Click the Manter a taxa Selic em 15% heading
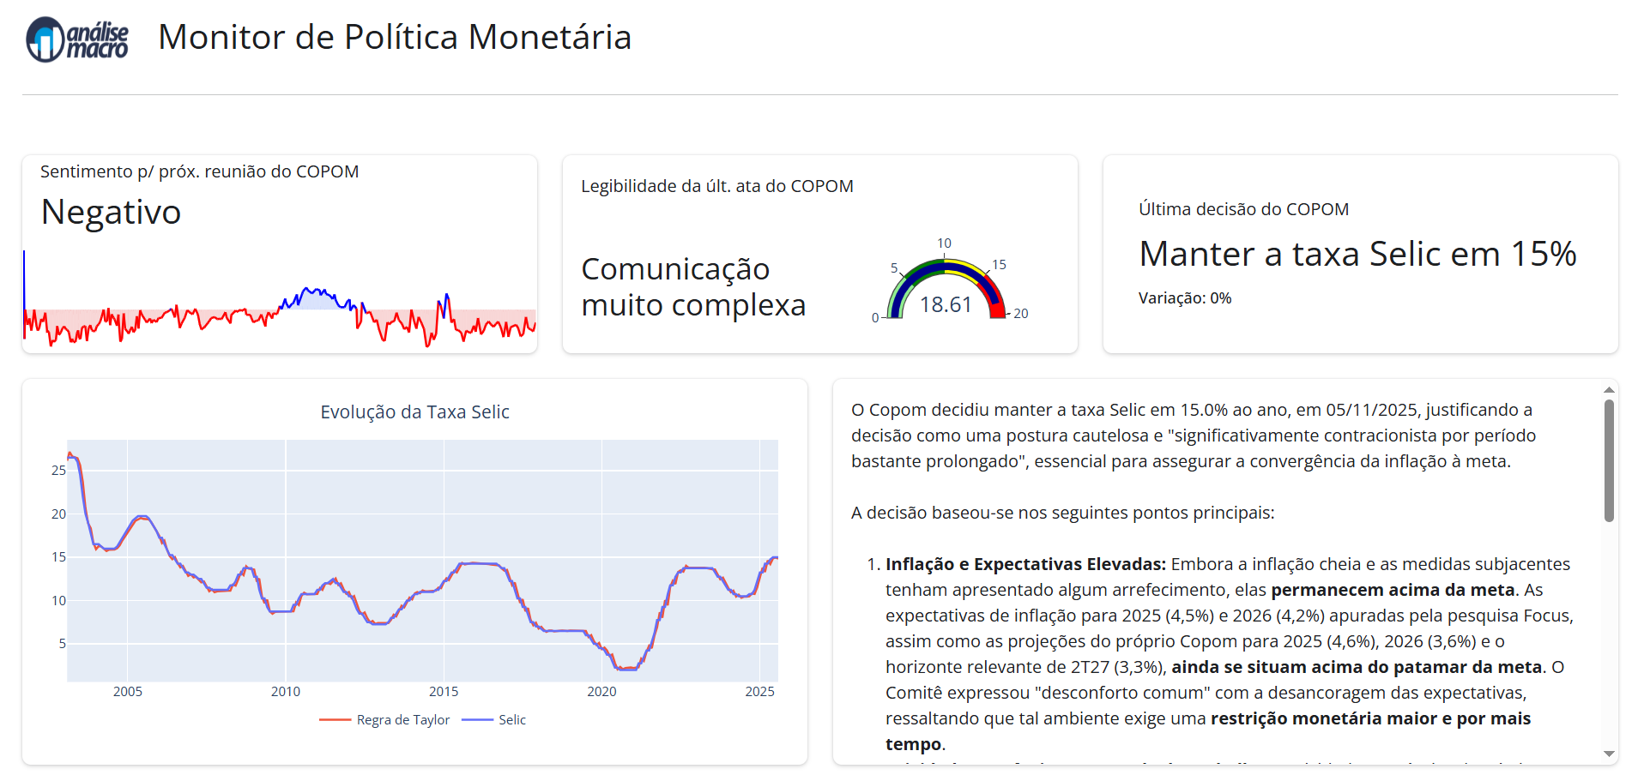1644x781 pixels. click(1357, 254)
